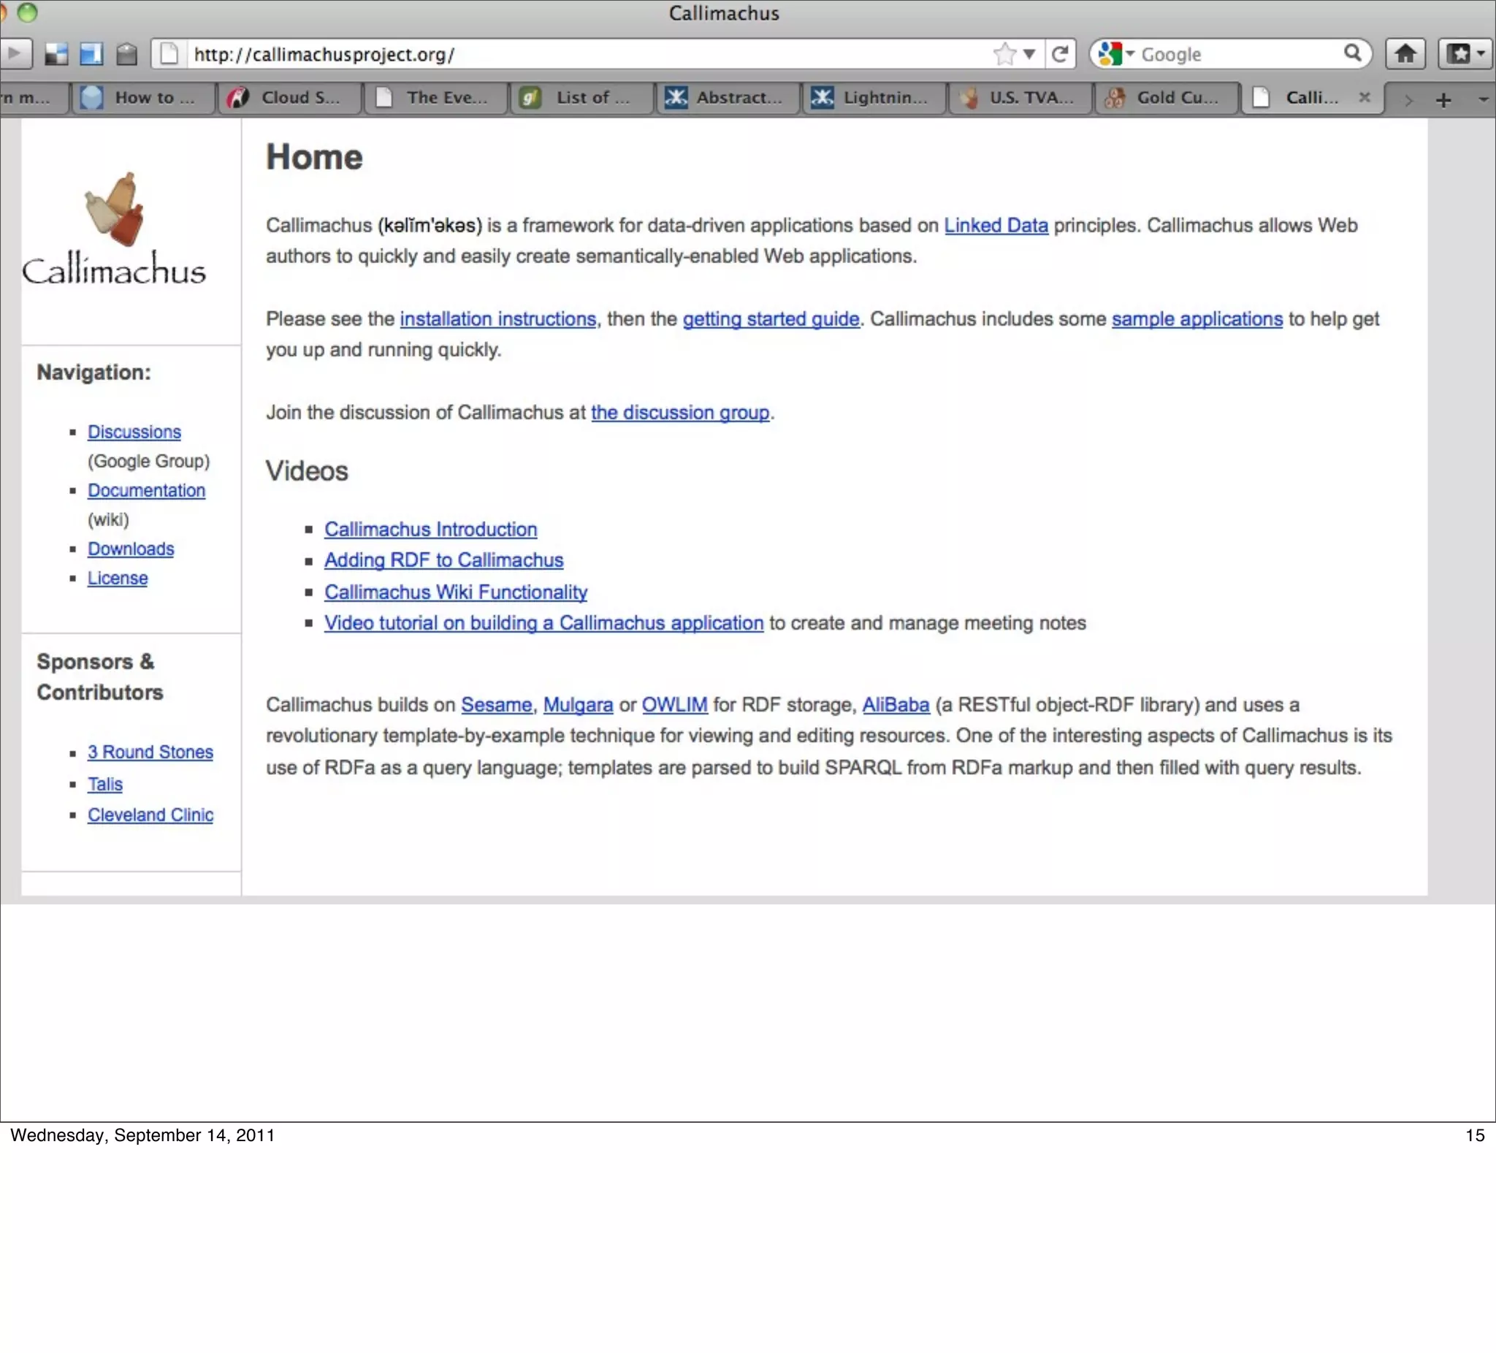
Task: Click the browser forward arrow button
Action: click(x=15, y=53)
